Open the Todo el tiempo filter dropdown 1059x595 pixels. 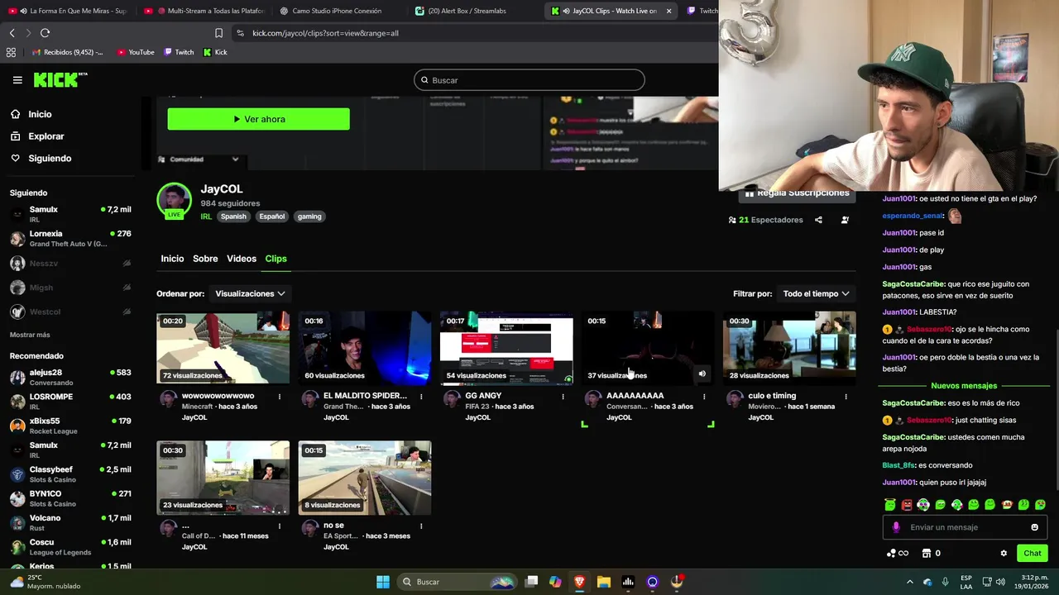(816, 293)
